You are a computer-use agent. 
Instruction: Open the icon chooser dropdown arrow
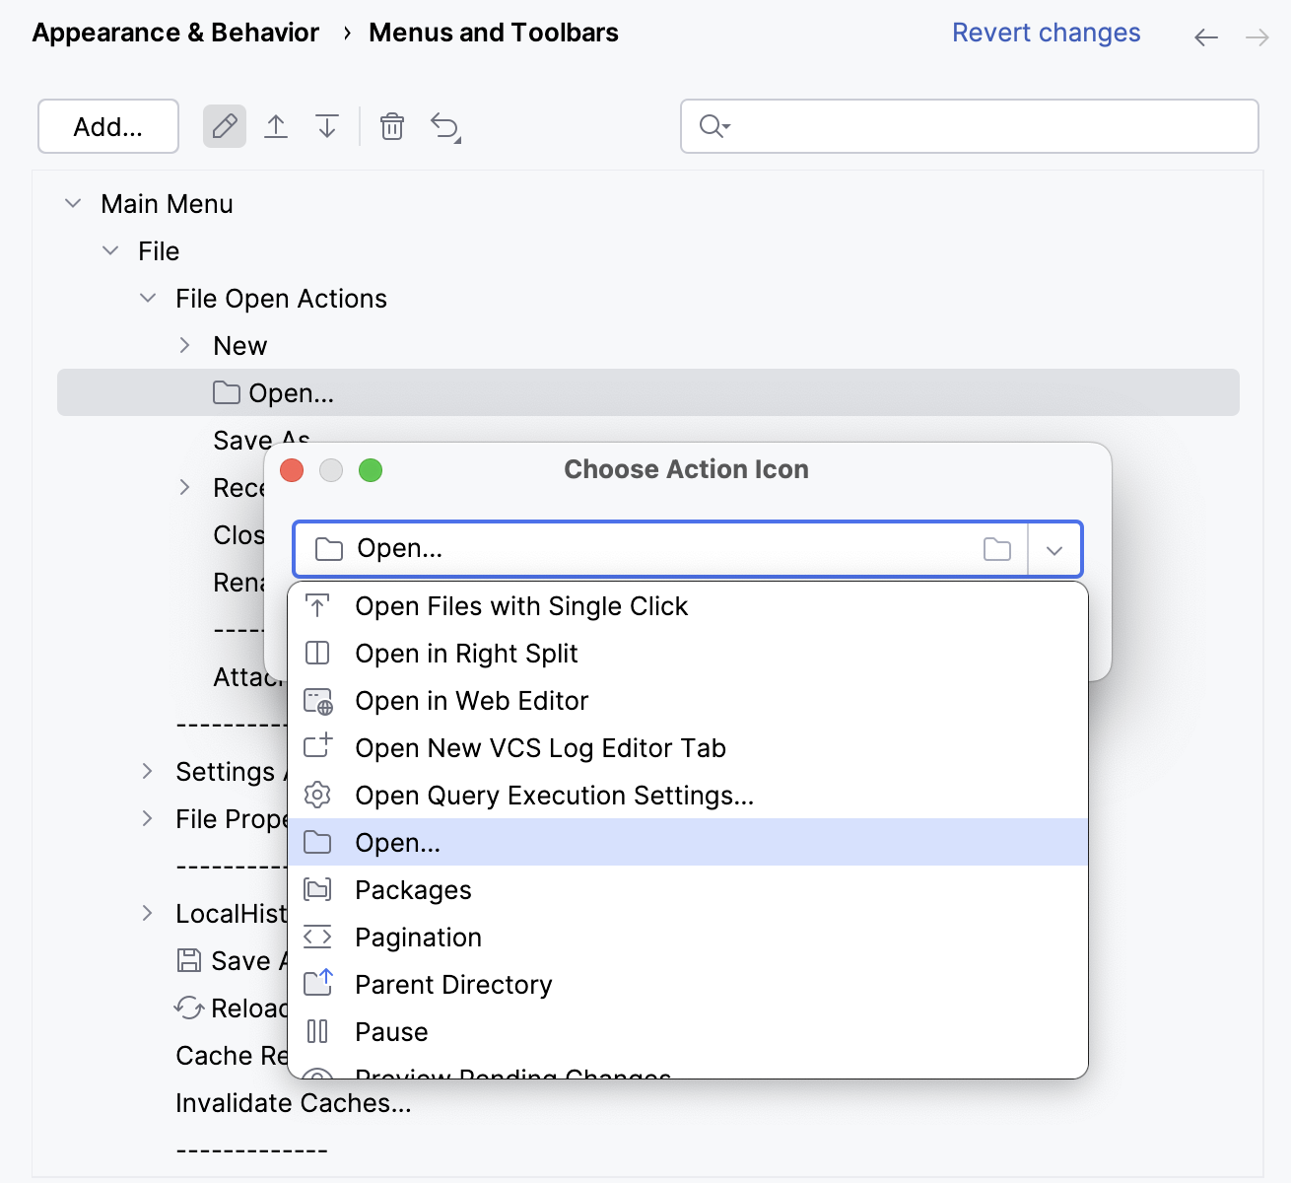click(1053, 549)
